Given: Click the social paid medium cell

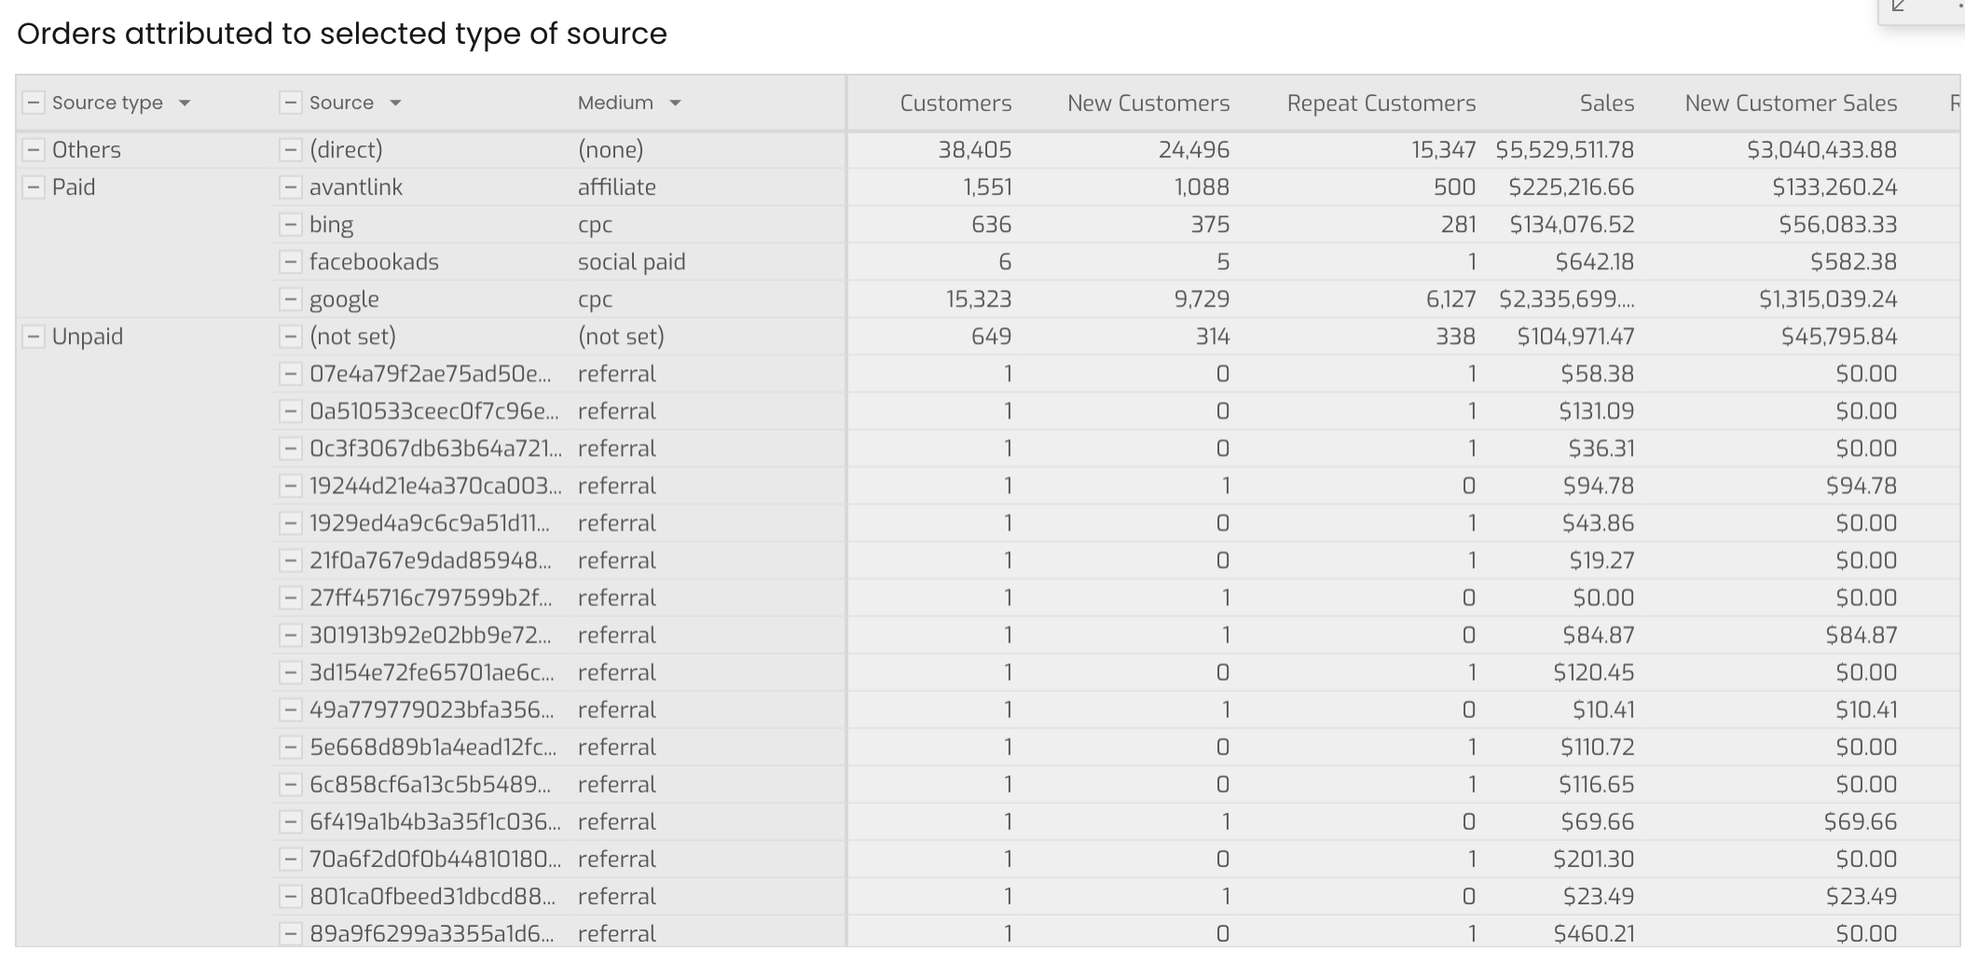Looking at the screenshot, I should pyautogui.click(x=632, y=262).
